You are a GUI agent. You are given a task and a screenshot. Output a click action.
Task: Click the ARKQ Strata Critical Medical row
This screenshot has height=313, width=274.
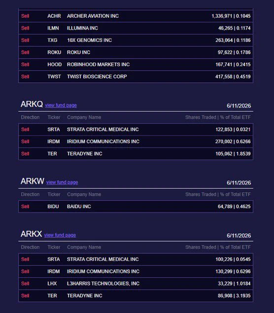(136, 130)
